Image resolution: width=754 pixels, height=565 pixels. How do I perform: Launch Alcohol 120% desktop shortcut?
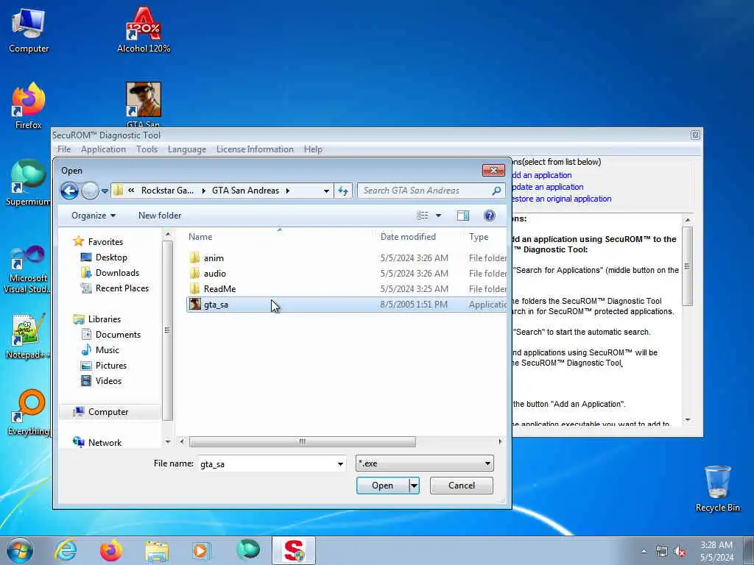(x=144, y=30)
